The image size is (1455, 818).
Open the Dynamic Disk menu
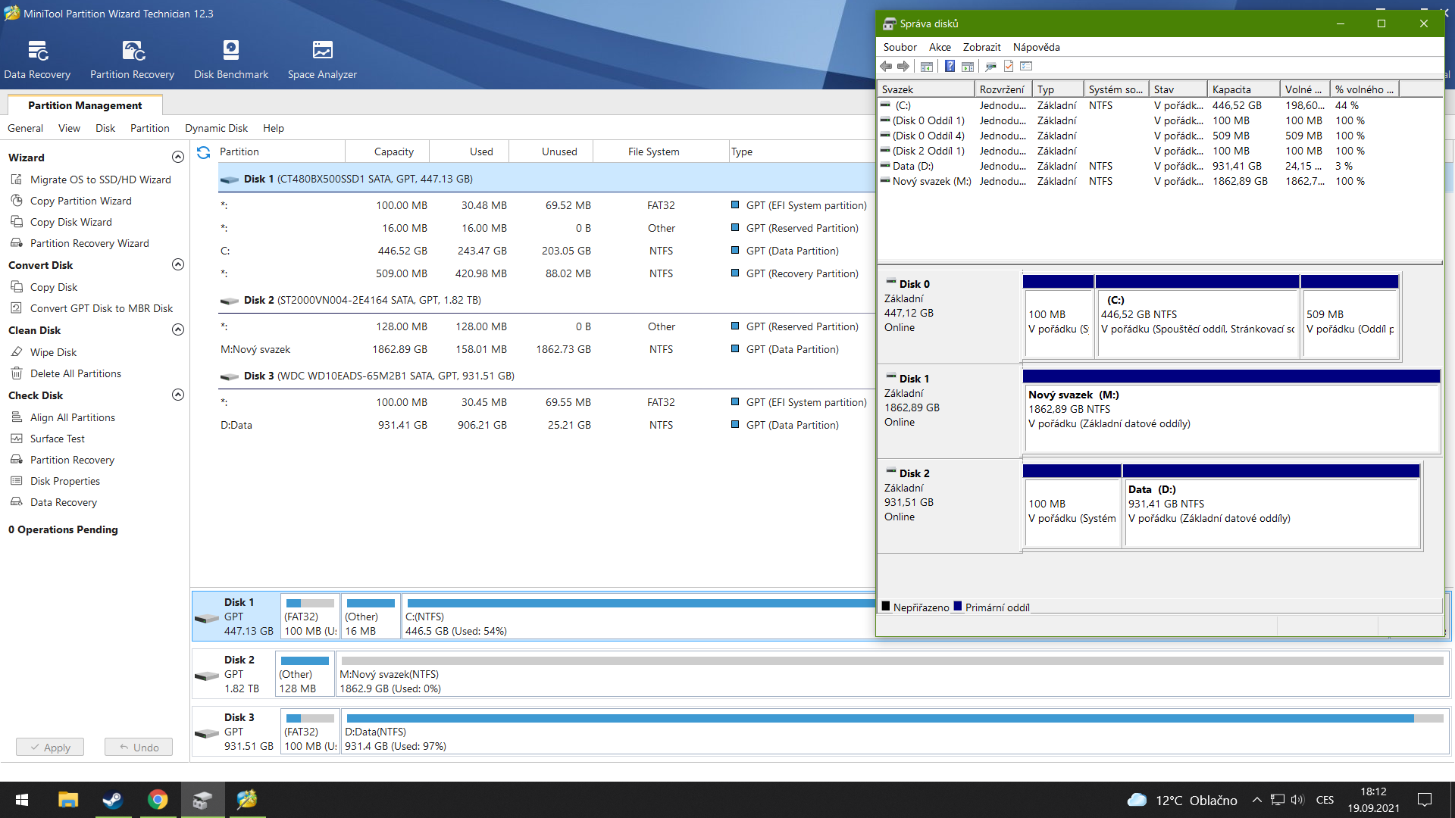[216, 128]
